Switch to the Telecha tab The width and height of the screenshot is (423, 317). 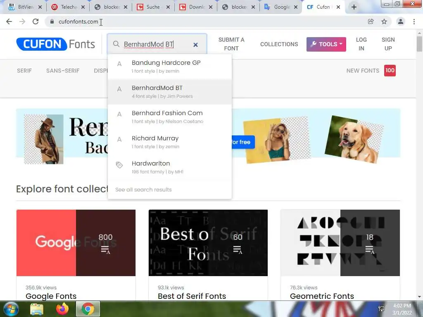coord(67,7)
